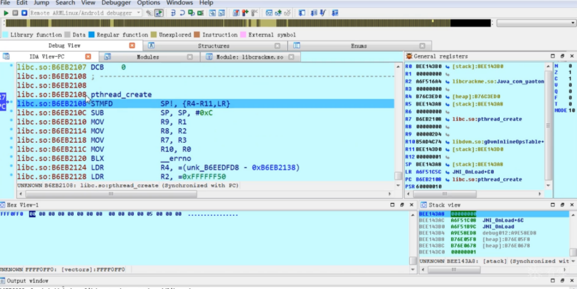
Task: Toggle the Z flag value
Action: (570, 72)
